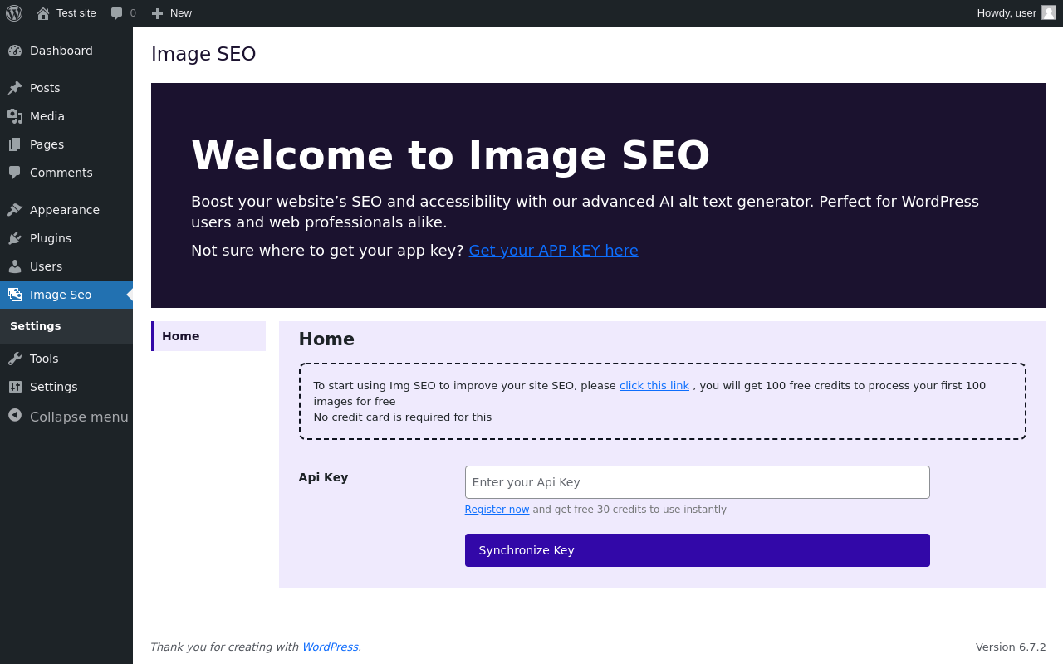This screenshot has width=1063, height=664.
Task: Select the Home tab
Action: (208, 336)
